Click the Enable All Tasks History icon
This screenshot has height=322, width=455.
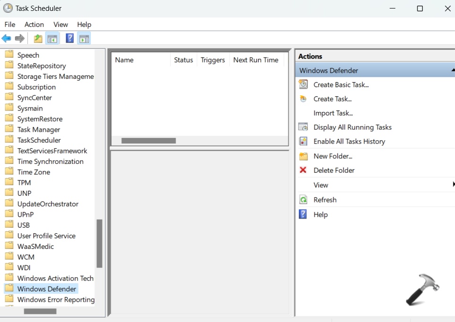(303, 141)
